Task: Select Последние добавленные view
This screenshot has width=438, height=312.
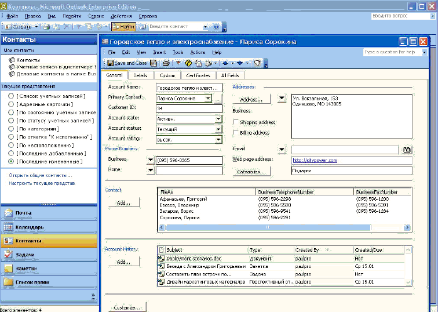Action: click(47, 154)
